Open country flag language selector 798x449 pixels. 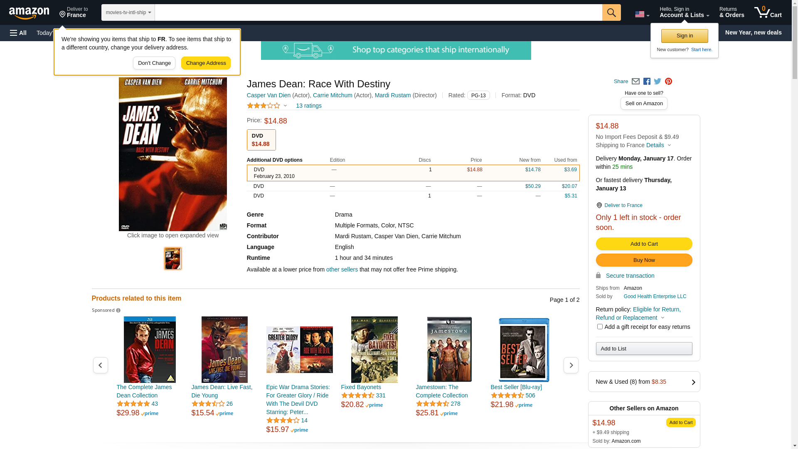pyautogui.click(x=642, y=15)
